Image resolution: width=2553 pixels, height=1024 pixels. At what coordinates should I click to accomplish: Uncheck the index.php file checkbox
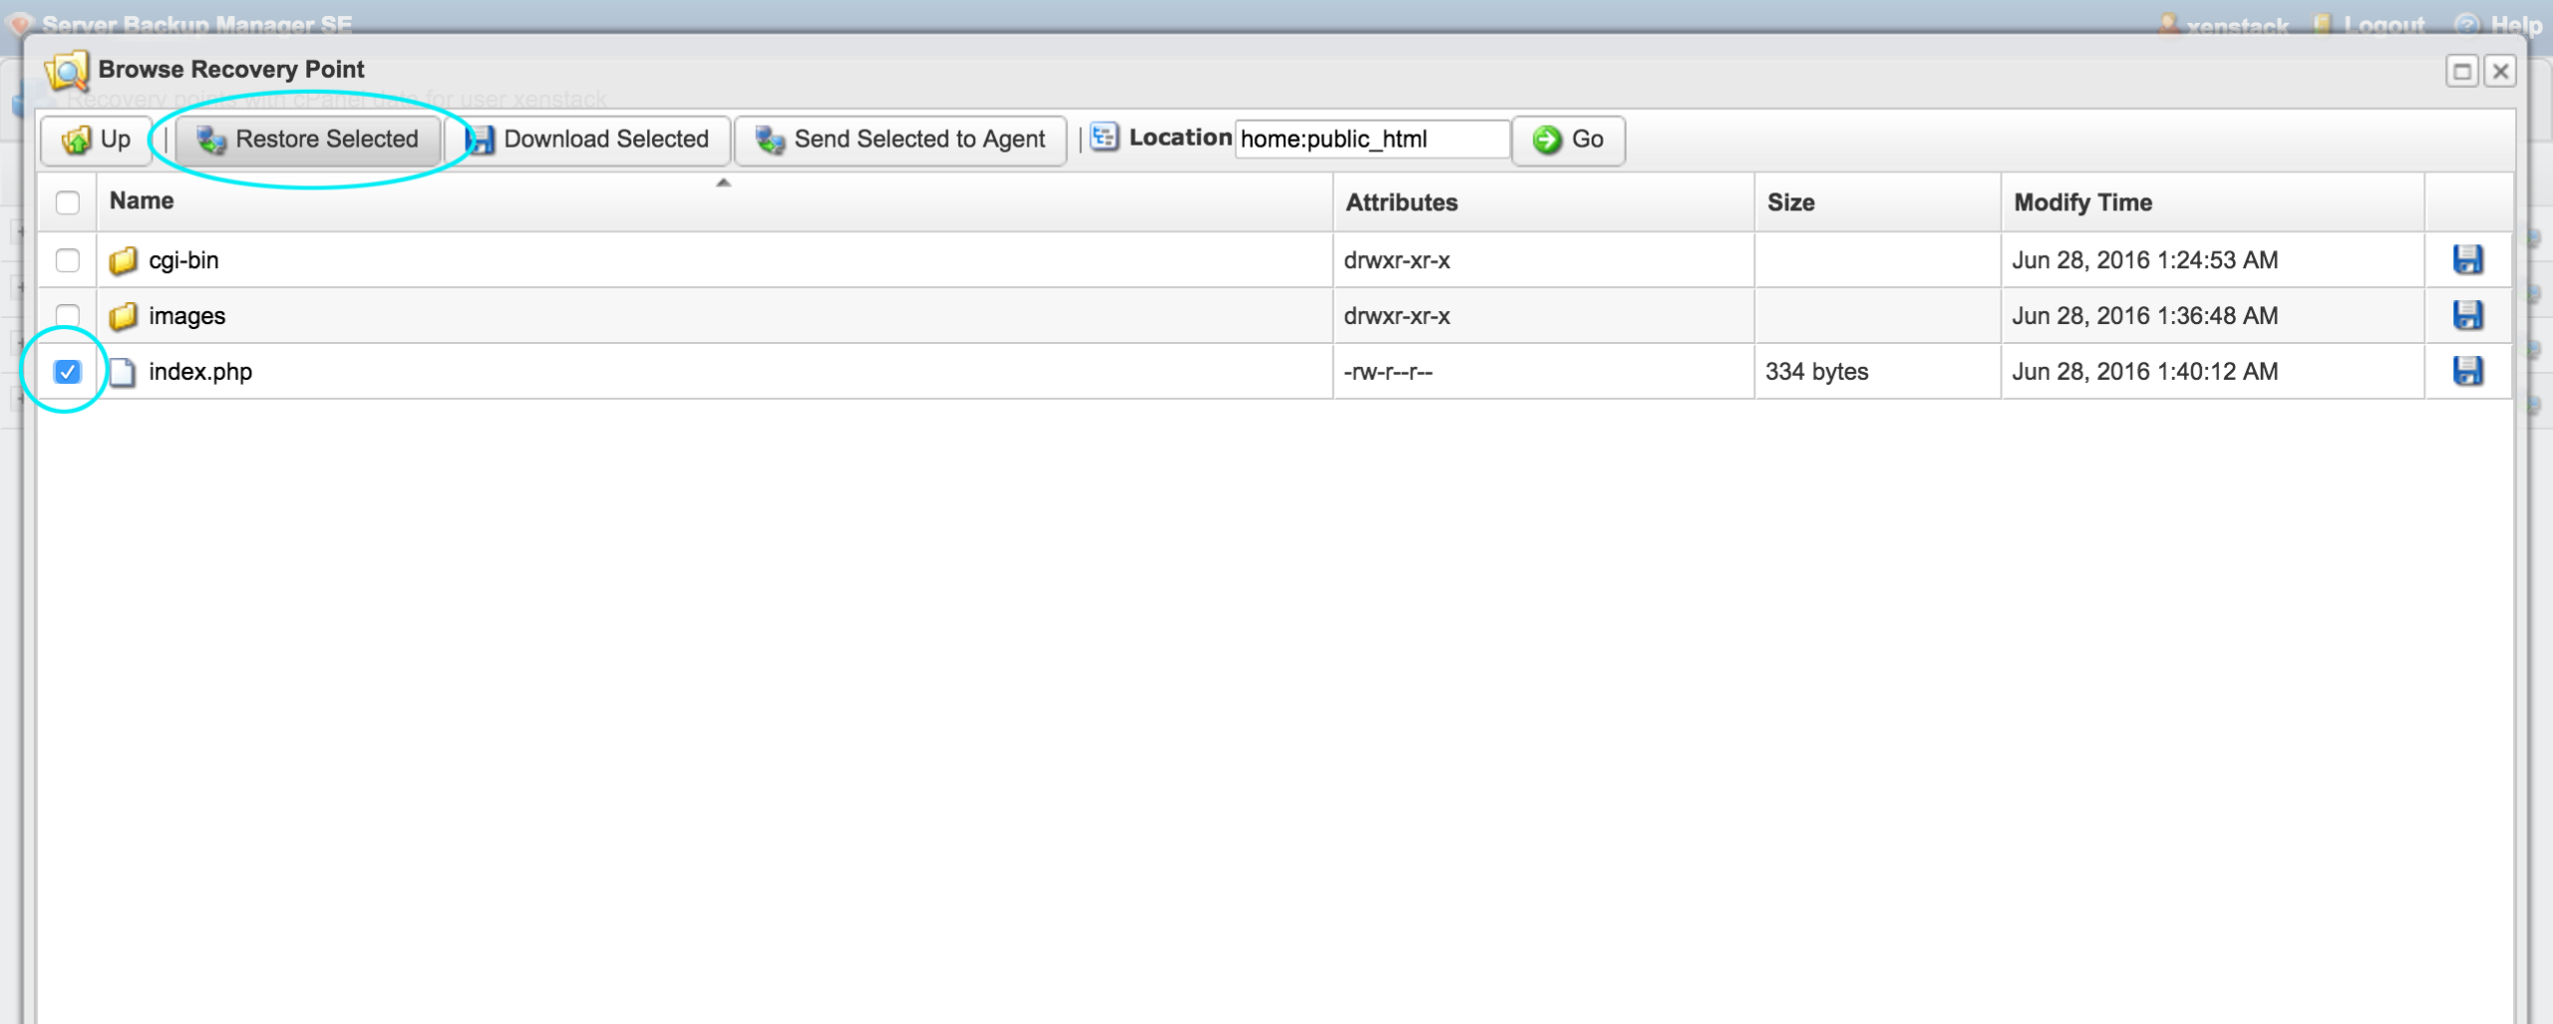coord(68,372)
